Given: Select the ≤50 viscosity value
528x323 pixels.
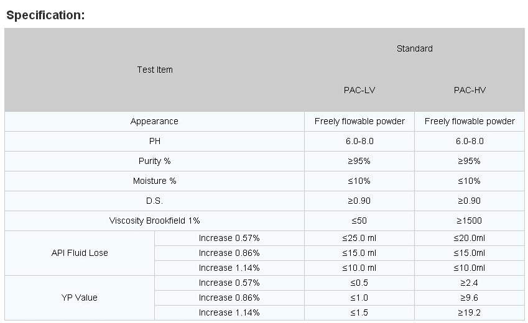Looking at the screenshot, I should click(359, 221).
